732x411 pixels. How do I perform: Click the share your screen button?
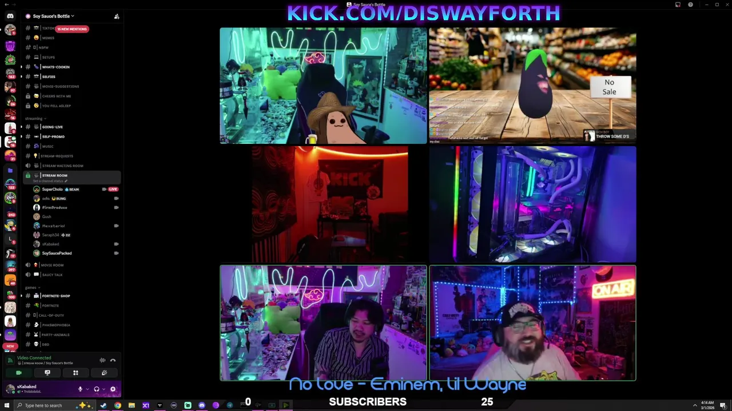pos(47,373)
